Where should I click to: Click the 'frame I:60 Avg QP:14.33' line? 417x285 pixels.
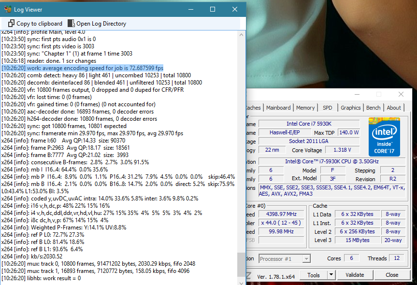tap(63, 141)
